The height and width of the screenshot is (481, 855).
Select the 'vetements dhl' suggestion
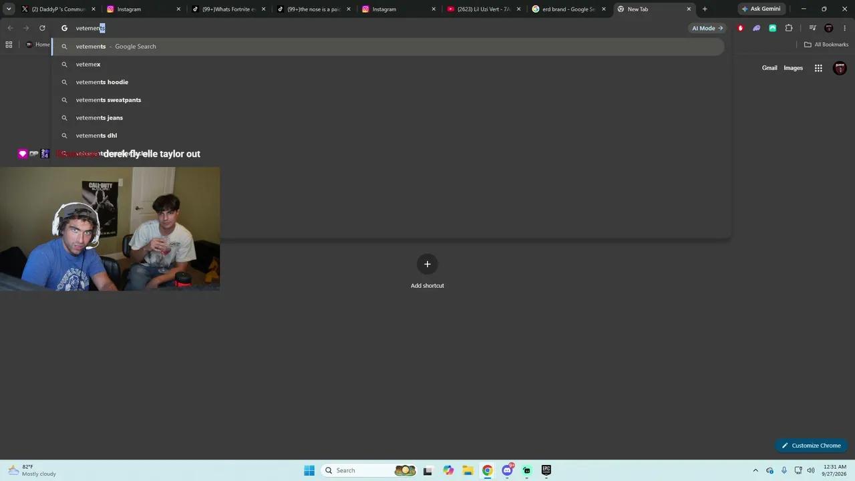pos(388,136)
